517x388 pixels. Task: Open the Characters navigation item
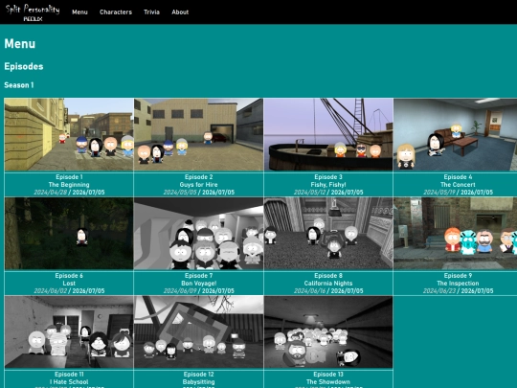click(x=116, y=12)
